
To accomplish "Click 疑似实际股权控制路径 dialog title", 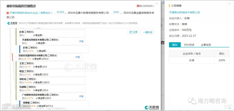I will (x=21, y=6).
